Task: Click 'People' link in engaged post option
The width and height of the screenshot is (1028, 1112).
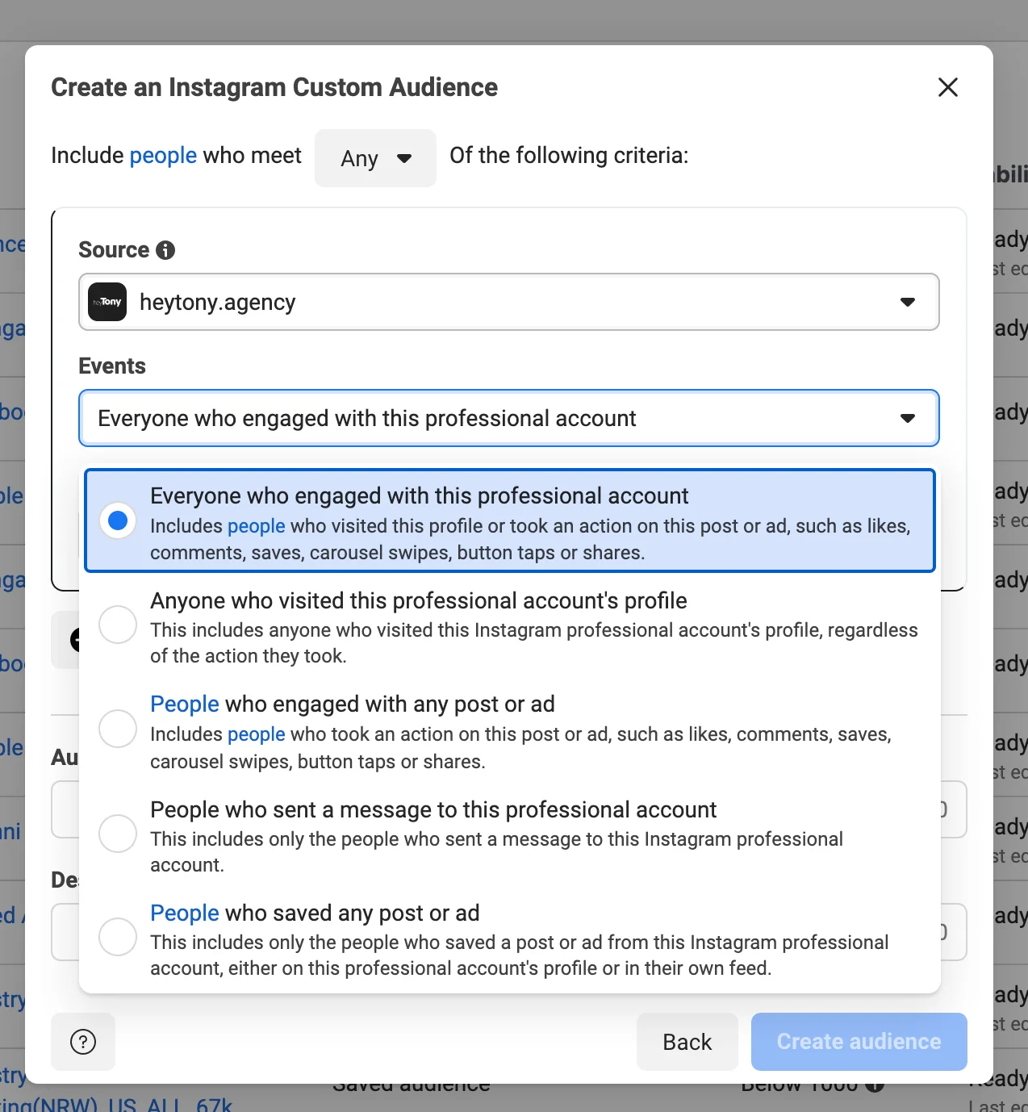Action: (184, 704)
